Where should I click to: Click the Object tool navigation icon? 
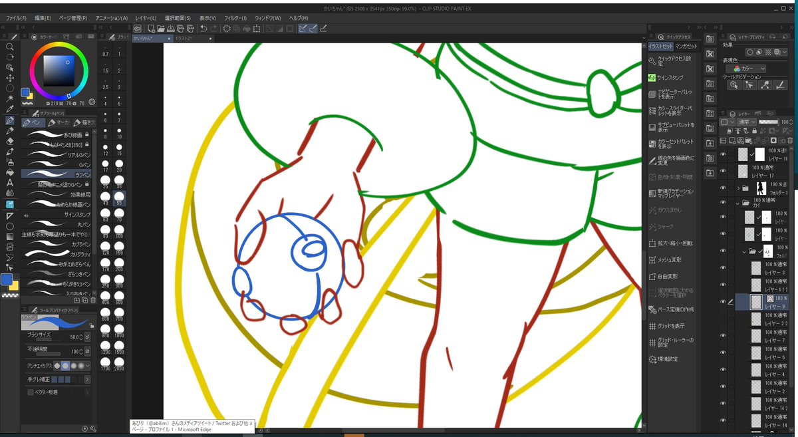point(734,85)
